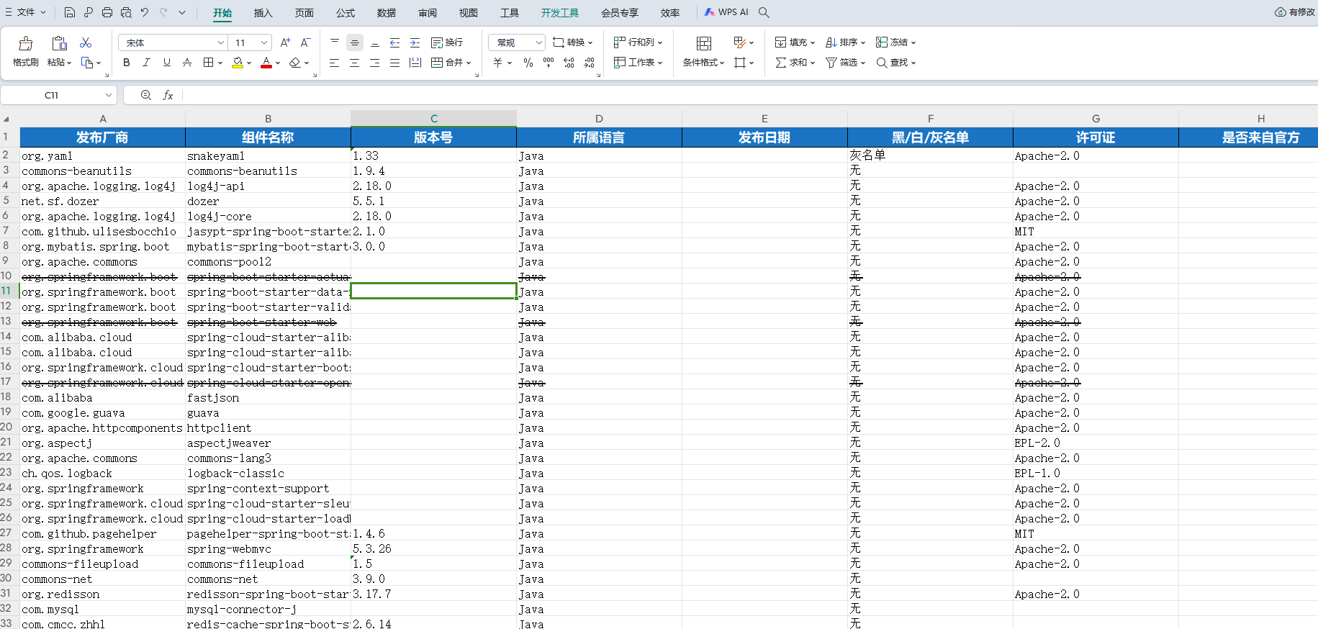Decrease font size with the A- icon
The image size is (1318, 629).
tap(305, 42)
